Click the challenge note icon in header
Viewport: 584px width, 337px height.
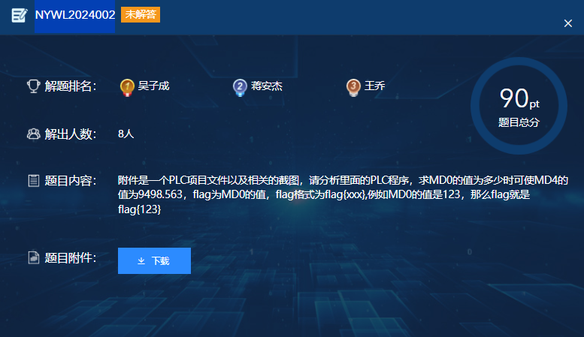(x=18, y=16)
